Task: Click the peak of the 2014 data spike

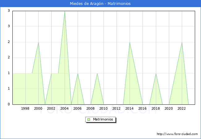Action: coord(130,42)
